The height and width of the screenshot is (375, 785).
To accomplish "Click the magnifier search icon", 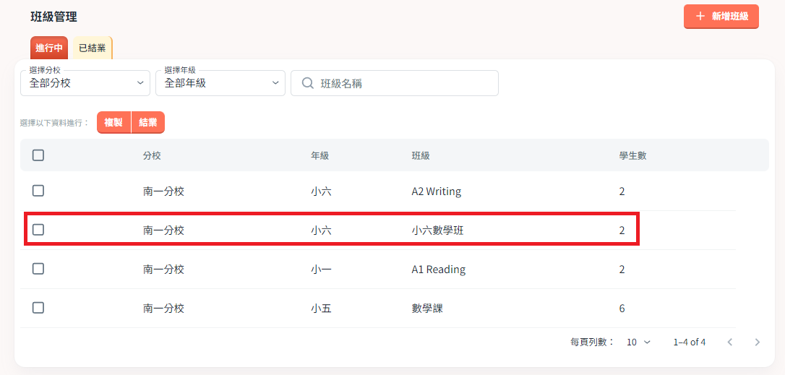I will 308,83.
